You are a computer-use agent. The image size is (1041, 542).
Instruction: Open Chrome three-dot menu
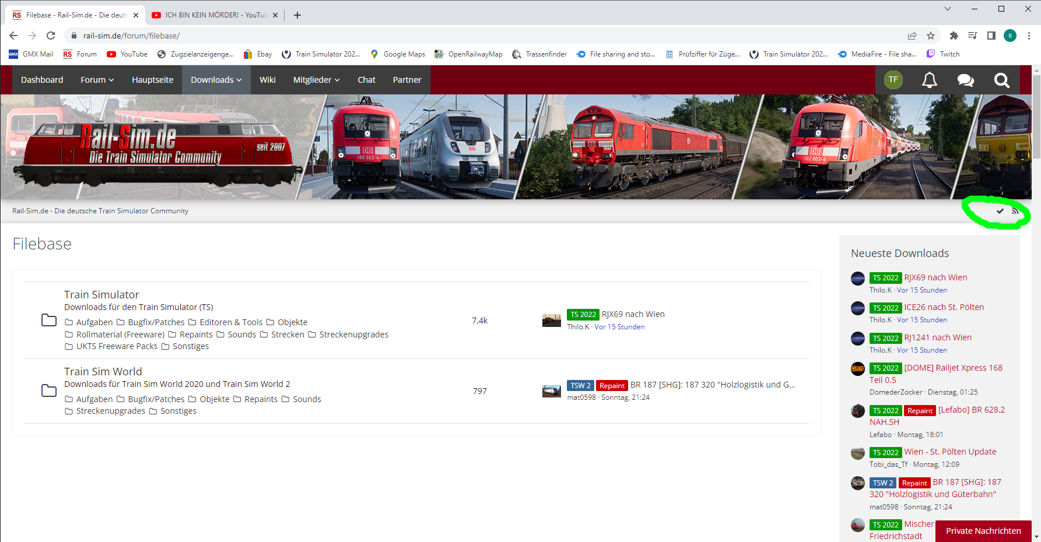pos(1029,36)
